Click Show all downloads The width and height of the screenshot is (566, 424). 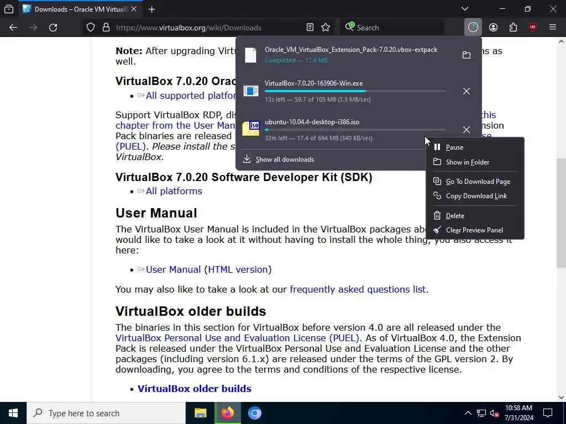pyautogui.click(x=285, y=160)
